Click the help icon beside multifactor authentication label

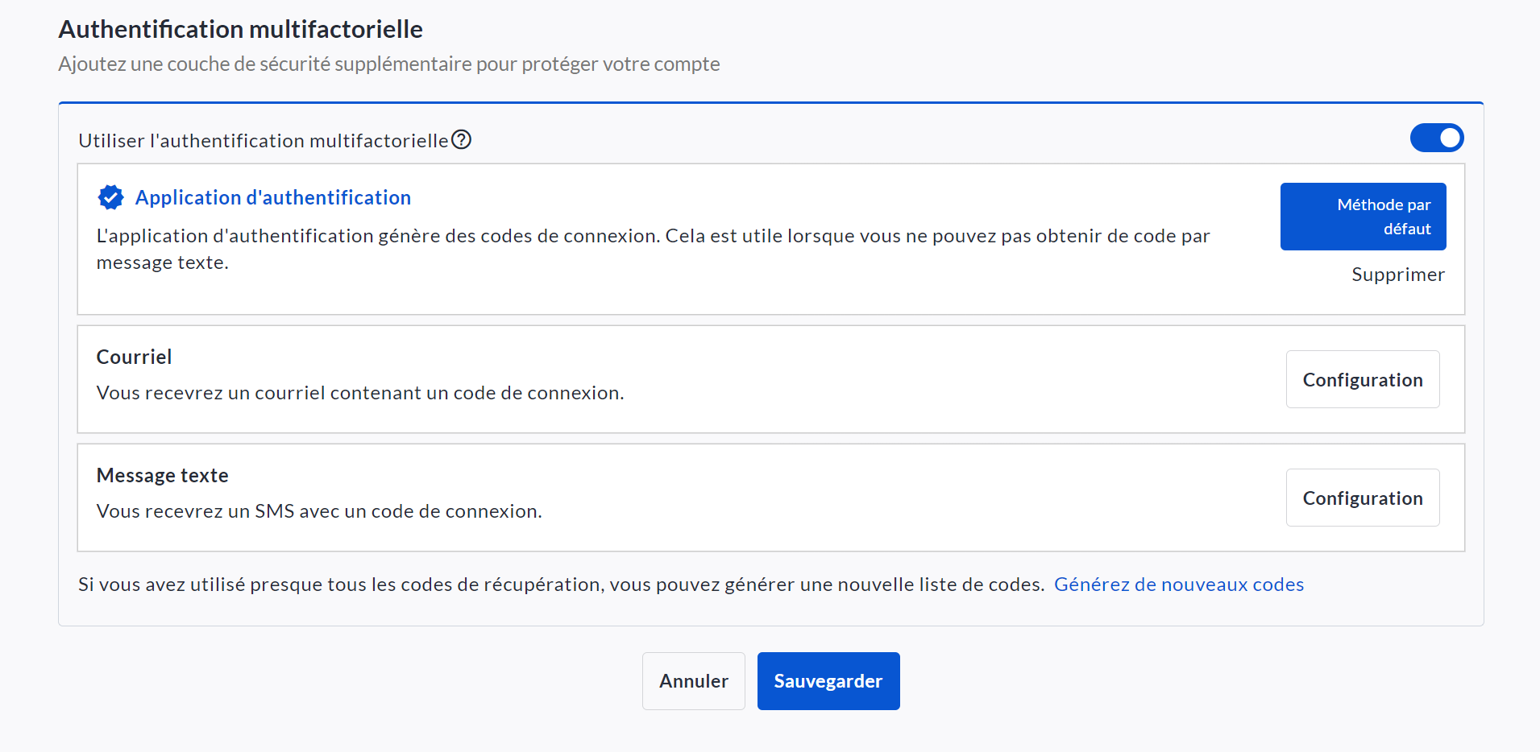pos(461,140)
